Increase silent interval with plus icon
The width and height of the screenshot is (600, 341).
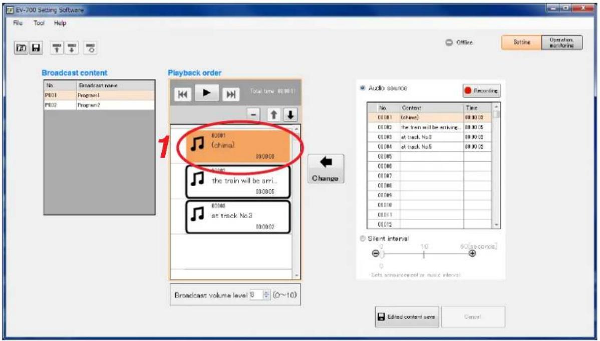pyautogui.click(x=472, y=253)
